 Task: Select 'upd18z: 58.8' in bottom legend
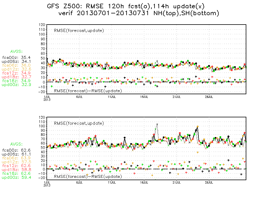[17, 170]
